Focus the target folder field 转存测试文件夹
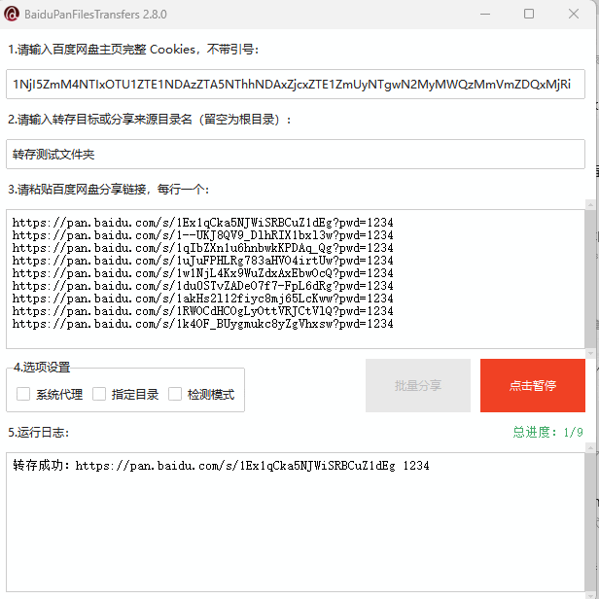 (296, 154)
